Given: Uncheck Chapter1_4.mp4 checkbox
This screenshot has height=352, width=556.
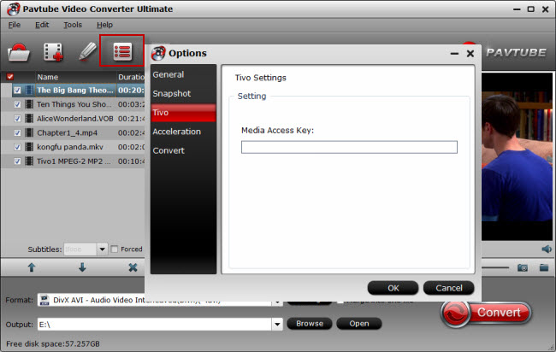Looking at the screenshot, I should coord(17,132).
